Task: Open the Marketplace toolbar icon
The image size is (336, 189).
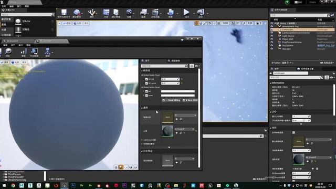Action: tap(116, 13)
